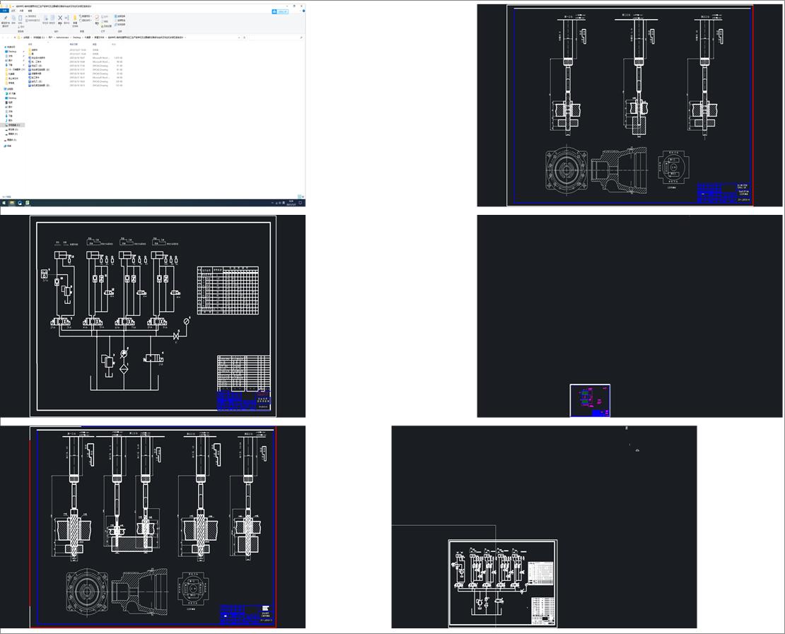
Task: Click the File Explorer taskbar icon
Action: [12, 203]
